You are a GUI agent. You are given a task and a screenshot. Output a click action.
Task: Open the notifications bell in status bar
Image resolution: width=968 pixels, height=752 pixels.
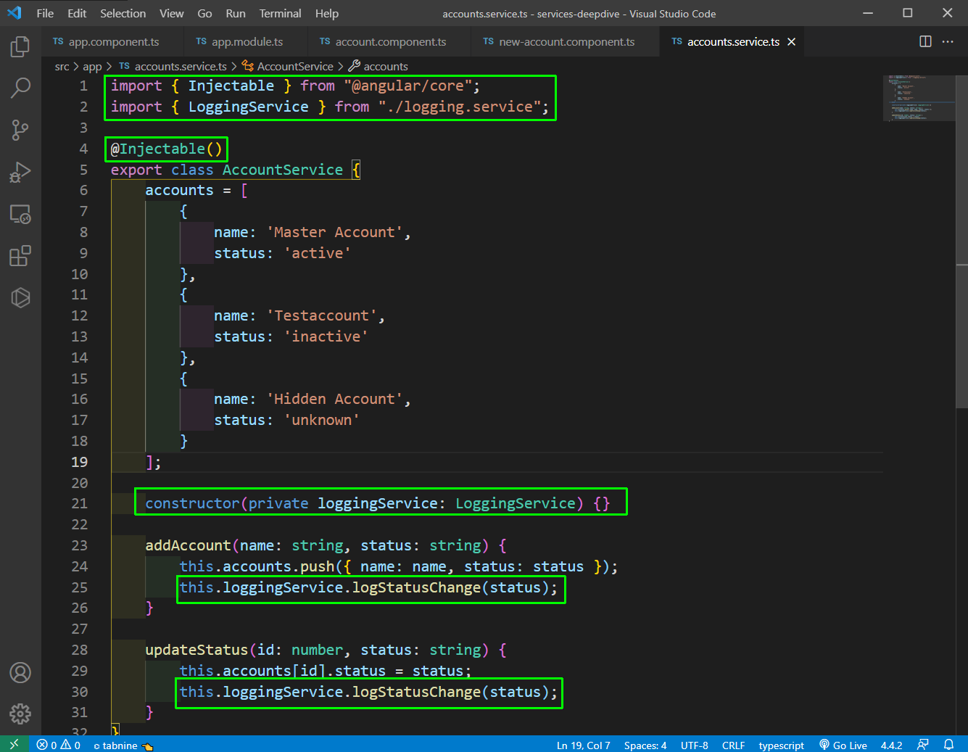(948, 745)
